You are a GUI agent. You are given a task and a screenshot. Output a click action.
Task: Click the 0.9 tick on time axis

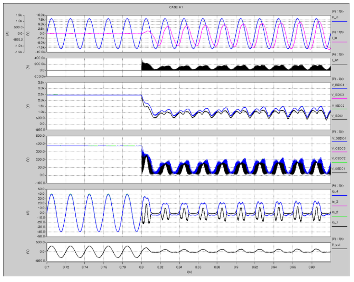pos(236,268)
